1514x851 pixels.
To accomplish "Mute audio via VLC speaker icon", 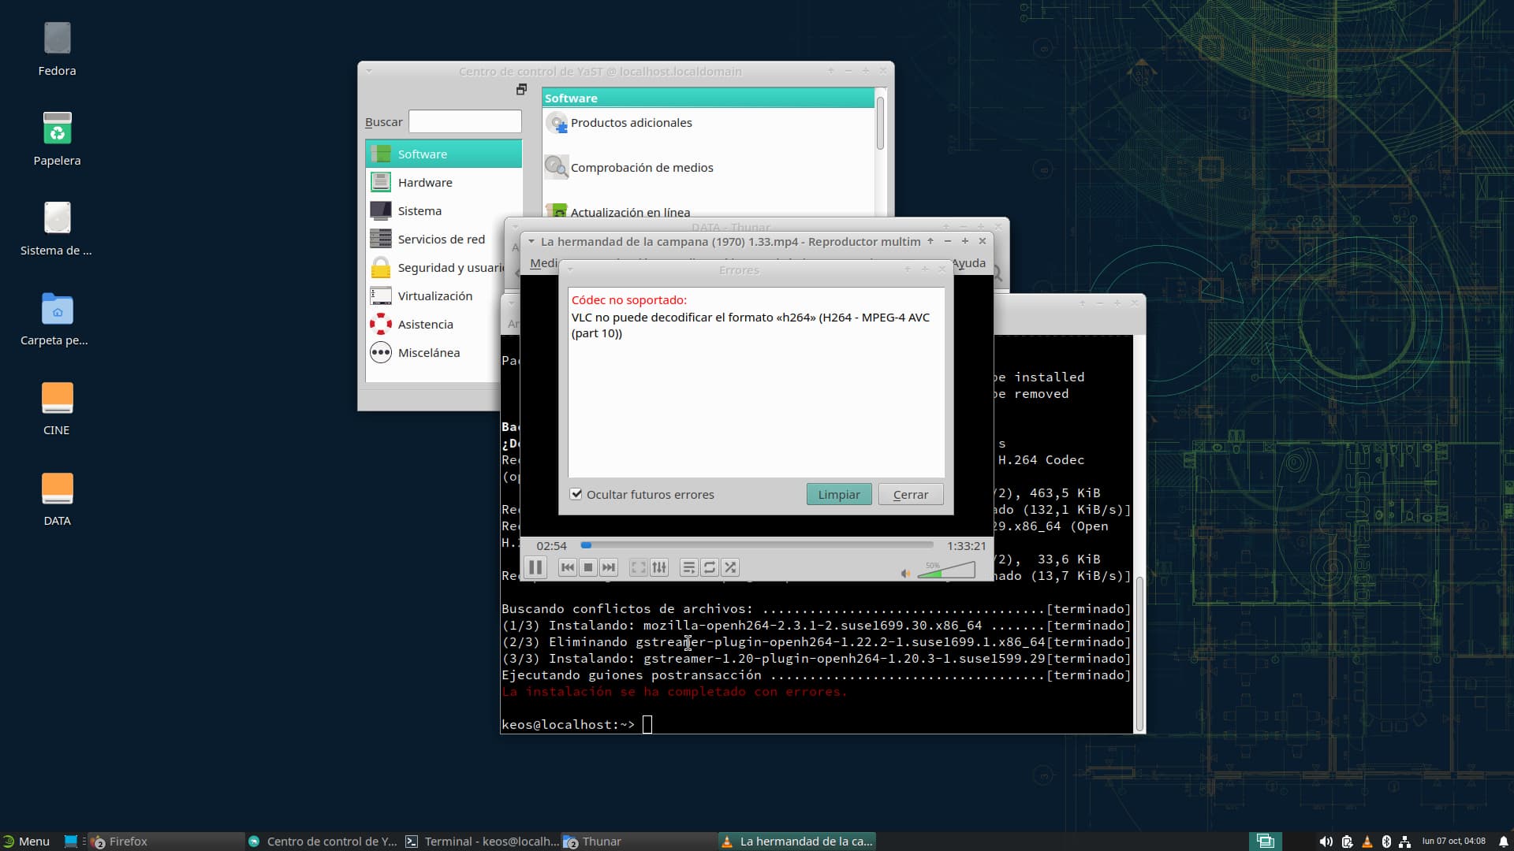I will click(x=905, y=573).
